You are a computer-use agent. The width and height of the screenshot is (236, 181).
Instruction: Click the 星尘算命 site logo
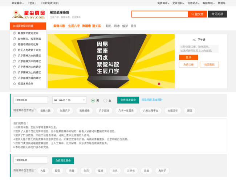coord(28,14)
